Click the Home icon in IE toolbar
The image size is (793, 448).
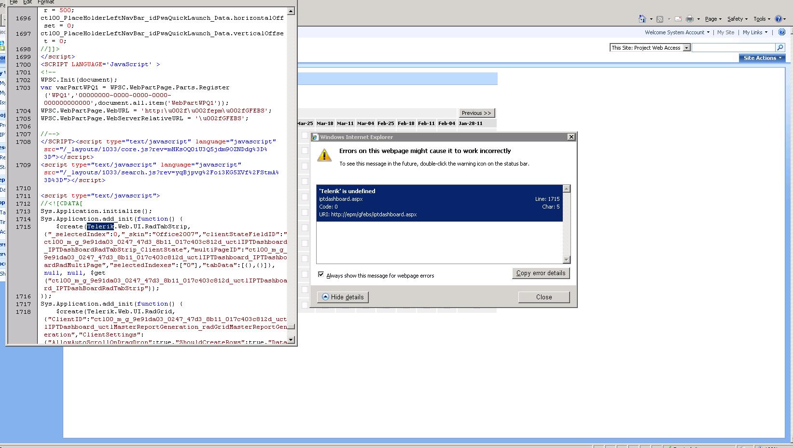pyautogui.click(x=642, y=19)
